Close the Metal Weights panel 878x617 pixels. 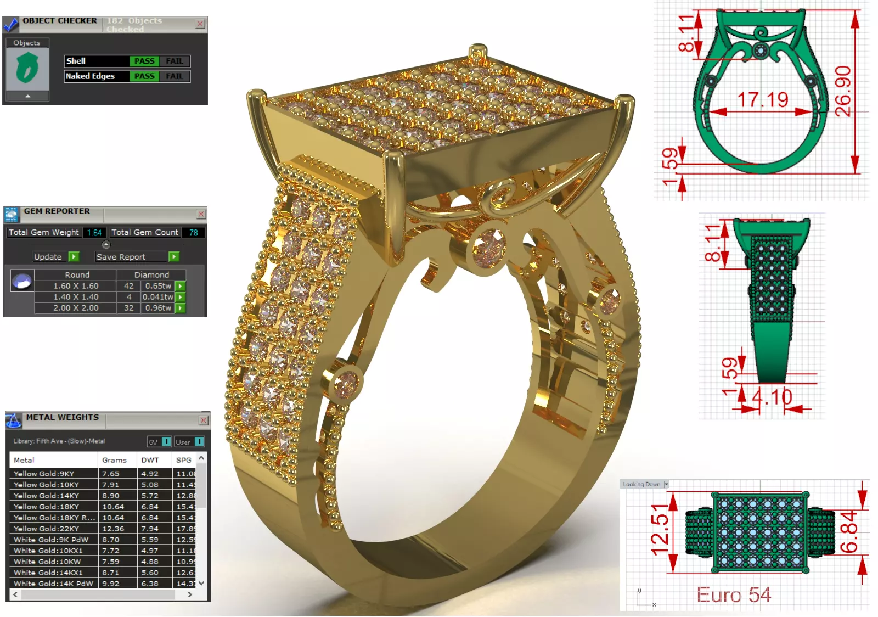pos(204,420)
